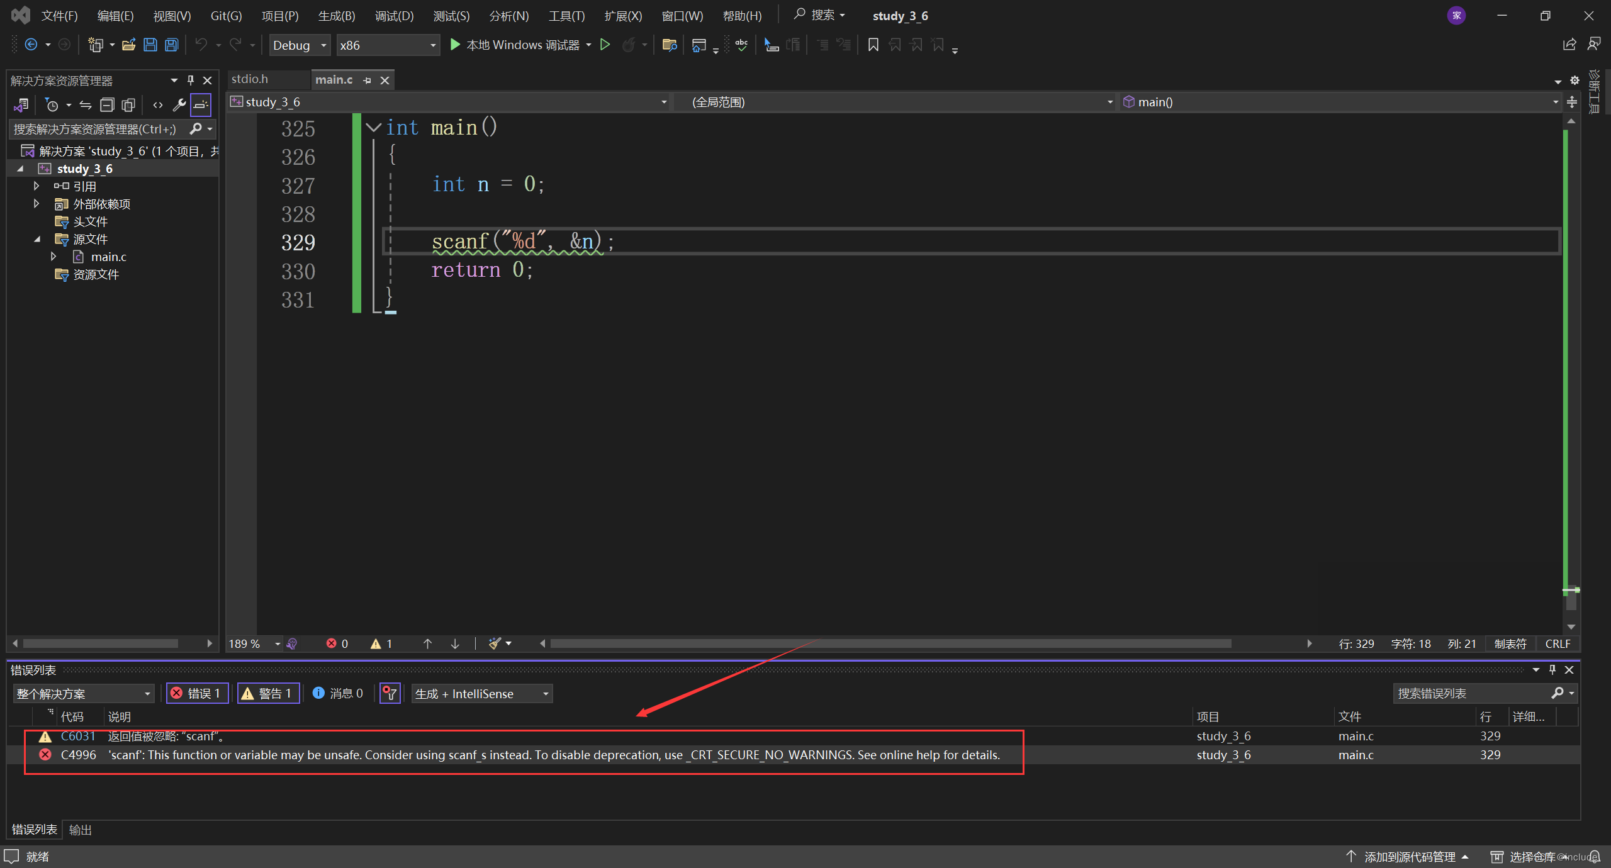Navigate backward with the toolbar arrow
Viewport: 1611px width, 868px height.
pyautogui.click(x=31, y=45)
